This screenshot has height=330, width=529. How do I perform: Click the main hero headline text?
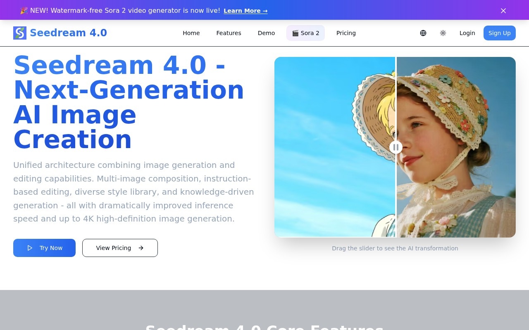click(x=129, y=102)
